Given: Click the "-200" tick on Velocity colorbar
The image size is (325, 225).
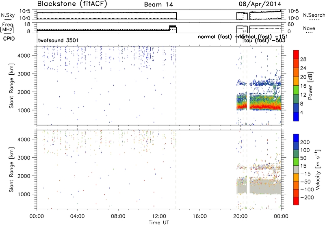Looking at the screenshot, I should point(307,197).
